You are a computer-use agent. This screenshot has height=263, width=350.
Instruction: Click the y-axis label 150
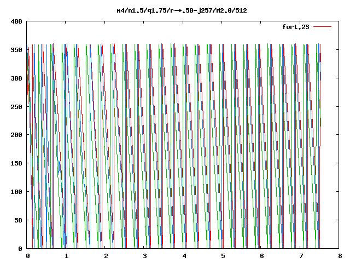[x=16, y=163]
